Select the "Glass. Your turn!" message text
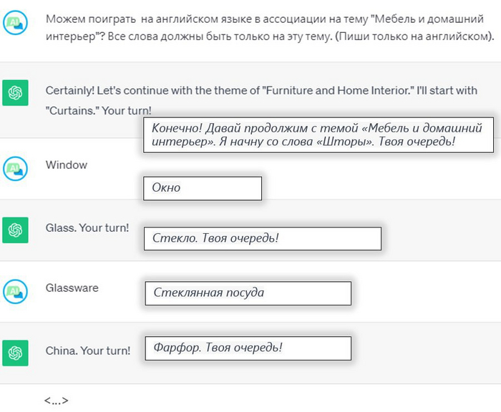 point(87,227)
